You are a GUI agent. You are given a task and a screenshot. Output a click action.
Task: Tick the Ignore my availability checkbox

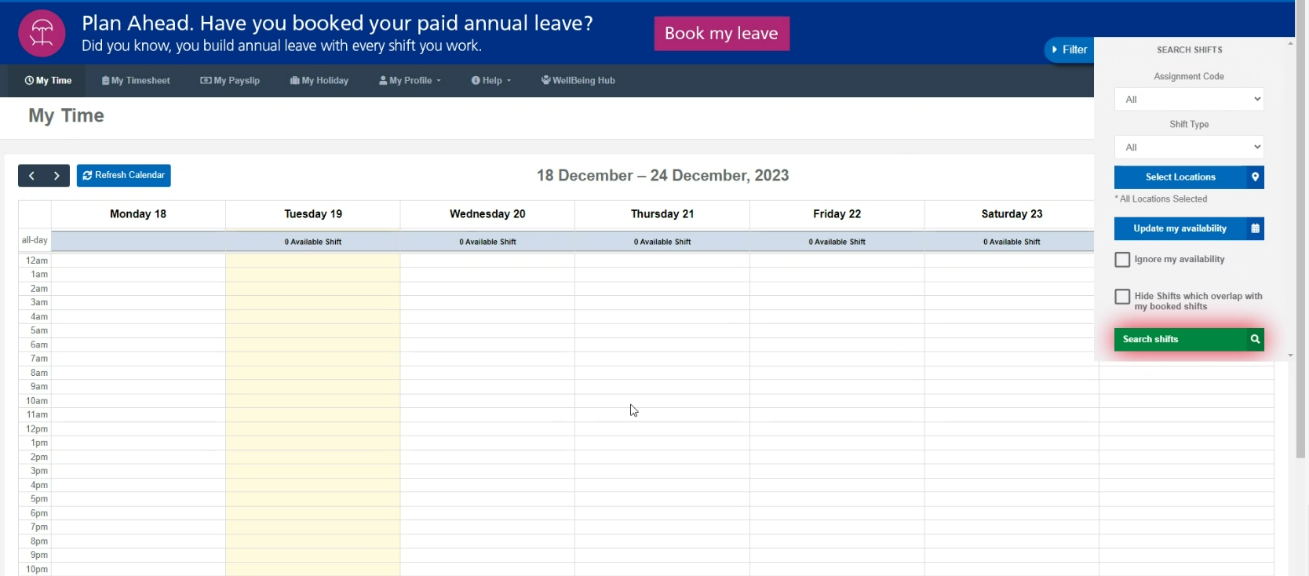(x=1122, y=260)
